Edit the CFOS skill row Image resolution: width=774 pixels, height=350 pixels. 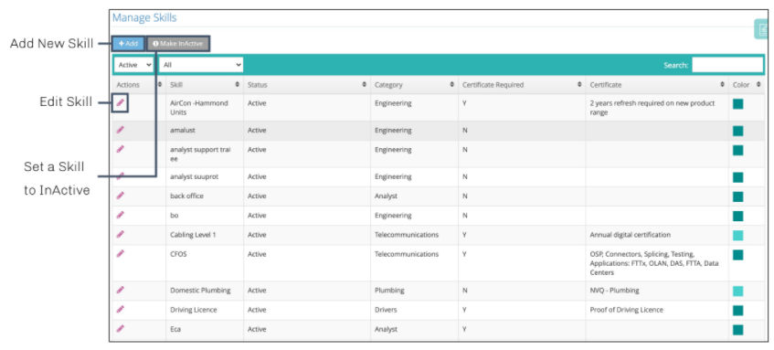[x=121, y=254]
